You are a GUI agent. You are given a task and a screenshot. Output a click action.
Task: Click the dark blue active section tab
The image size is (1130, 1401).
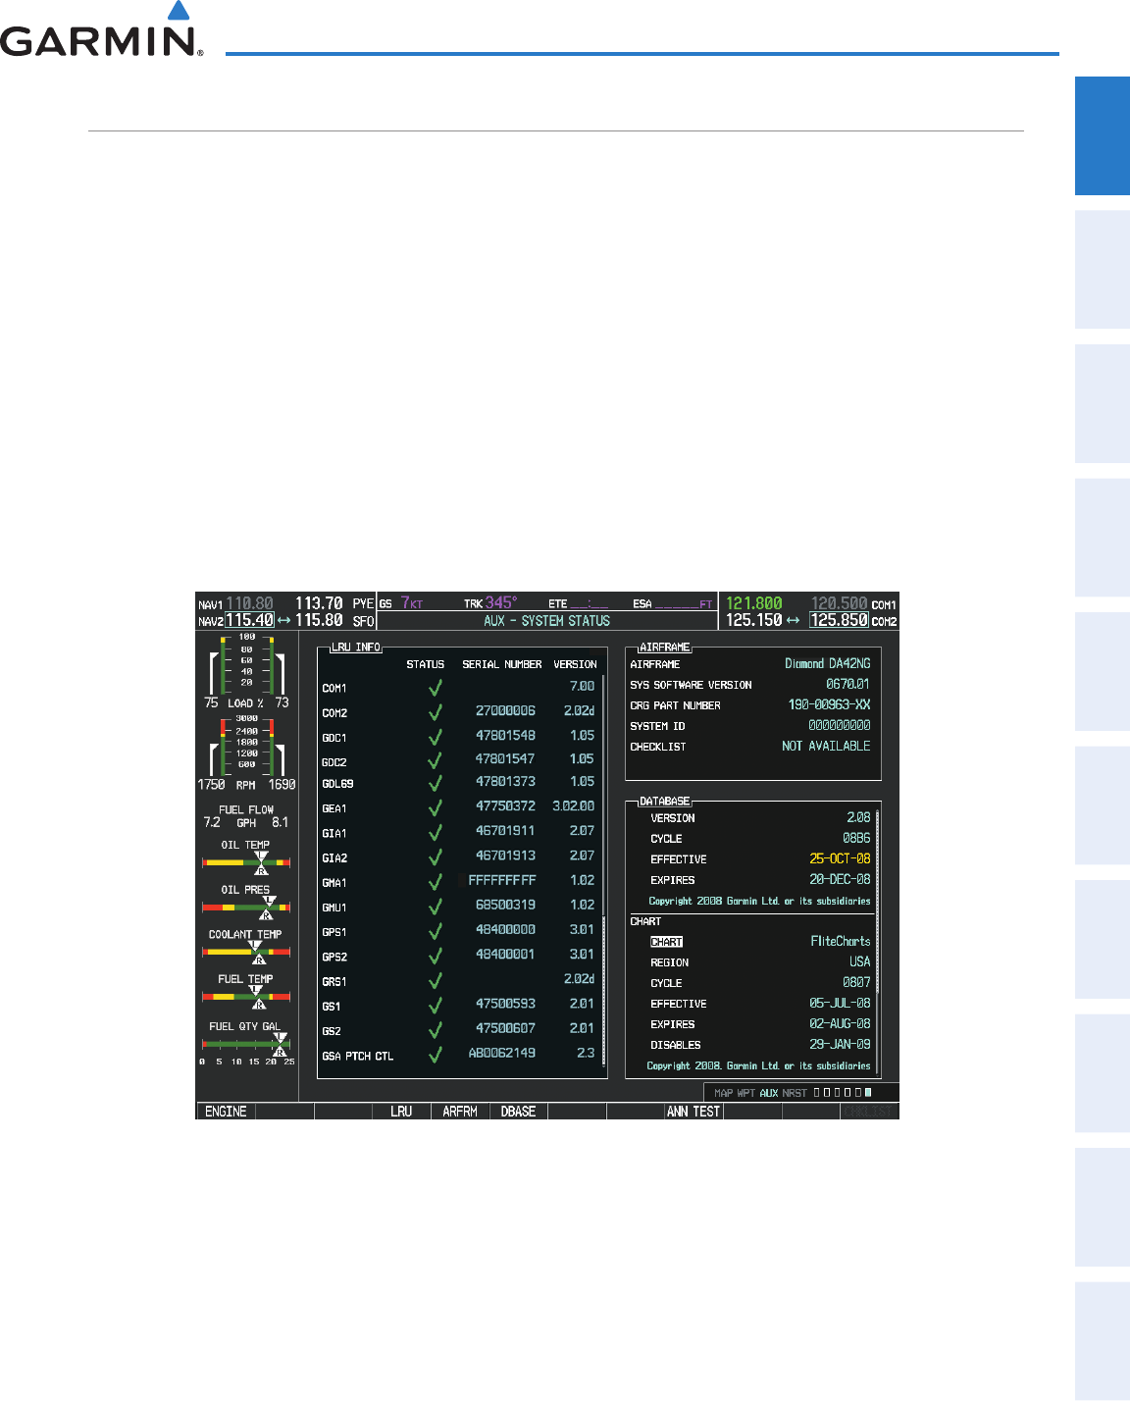click(1103, 136)
